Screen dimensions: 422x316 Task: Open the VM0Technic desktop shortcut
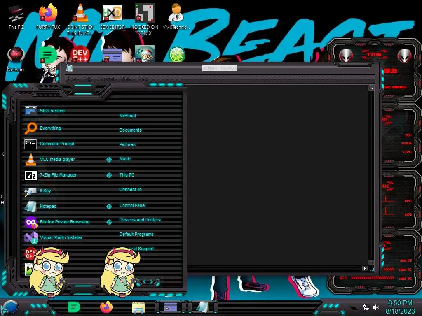pyautogui.click(x=176, y=16)
